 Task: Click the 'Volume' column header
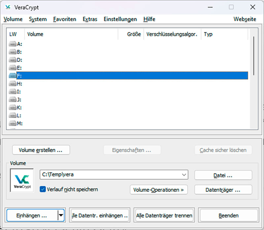pyautogui.click(x=71, y=34)
